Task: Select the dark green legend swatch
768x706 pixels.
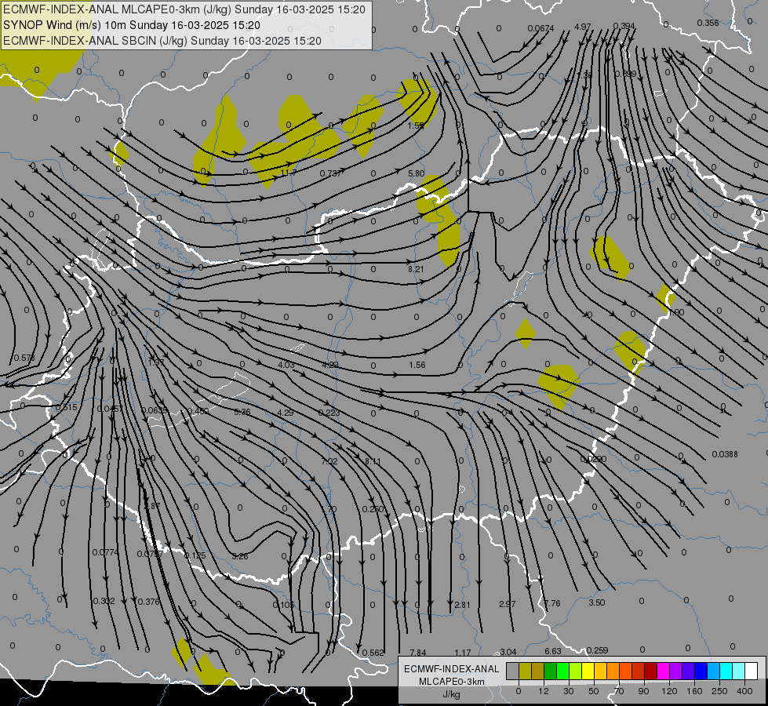Action: click(551, 671)
